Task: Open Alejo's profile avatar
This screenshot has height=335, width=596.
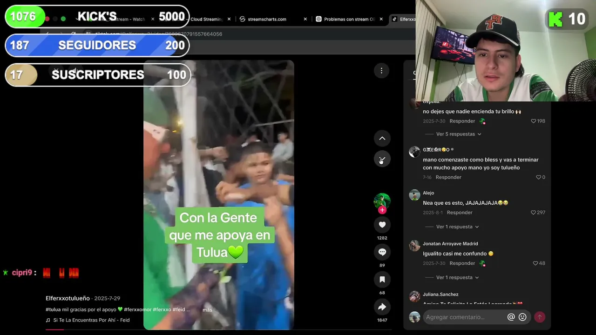Action: (414, 195)
